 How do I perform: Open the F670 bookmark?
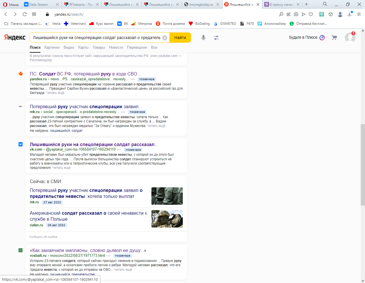247,24
